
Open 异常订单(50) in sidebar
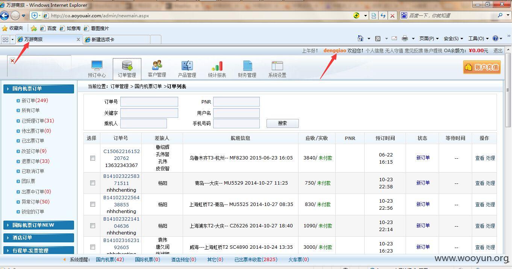click(35, 202)
